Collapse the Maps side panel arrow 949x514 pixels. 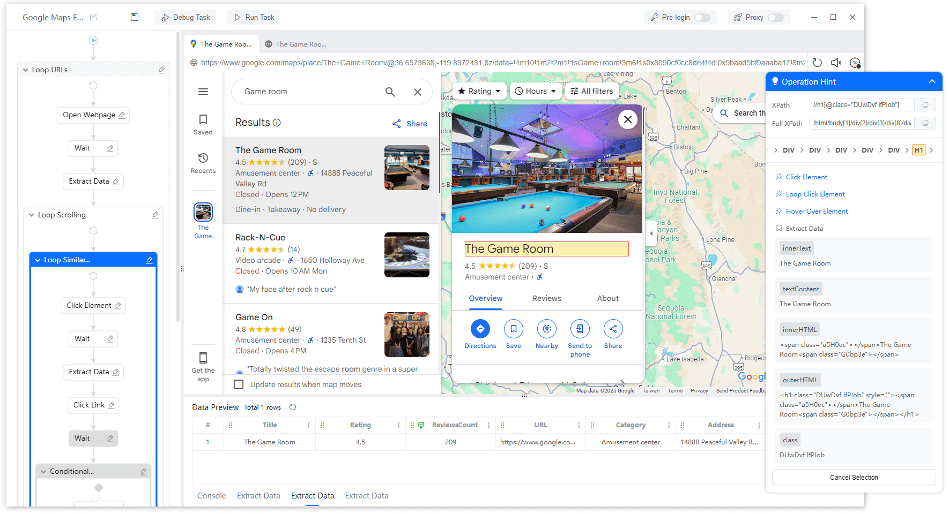tap(651, 233)
